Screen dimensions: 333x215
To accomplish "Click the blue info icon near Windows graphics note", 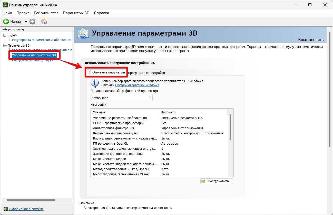I will [95, 83].
